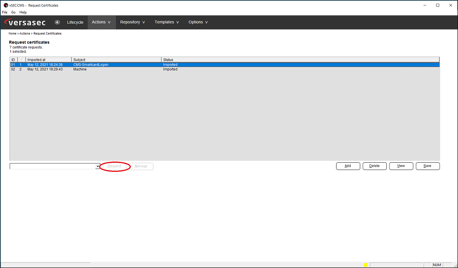Open the Go menu

point(13,12)
